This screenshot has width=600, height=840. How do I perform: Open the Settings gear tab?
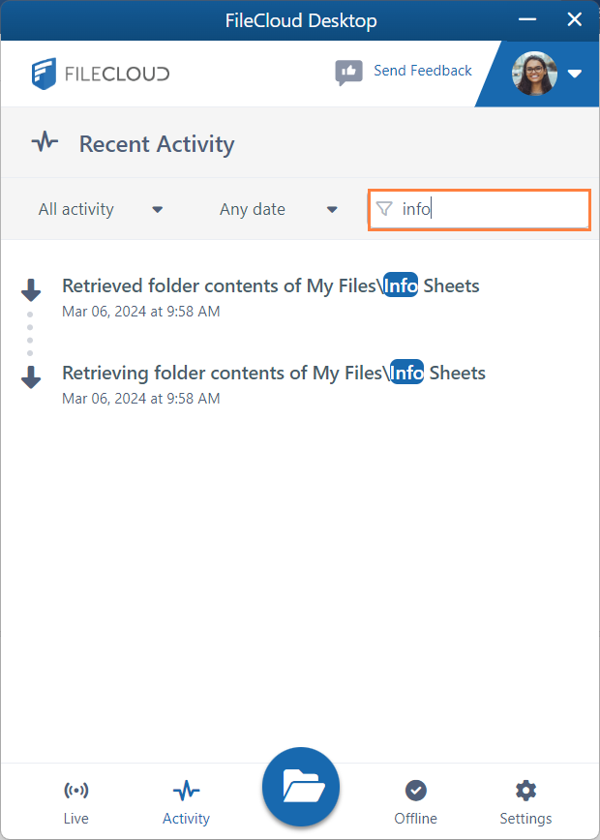525,801
